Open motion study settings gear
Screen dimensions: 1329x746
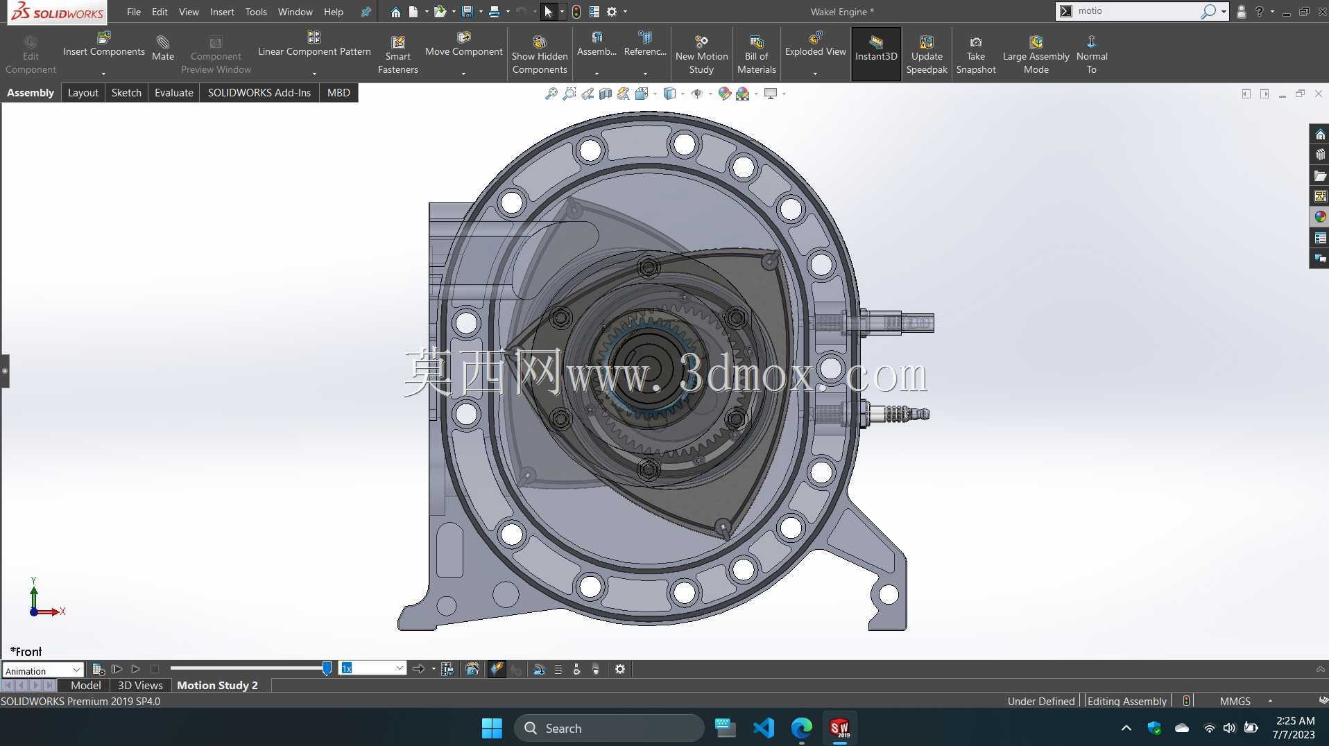point(620,669)
